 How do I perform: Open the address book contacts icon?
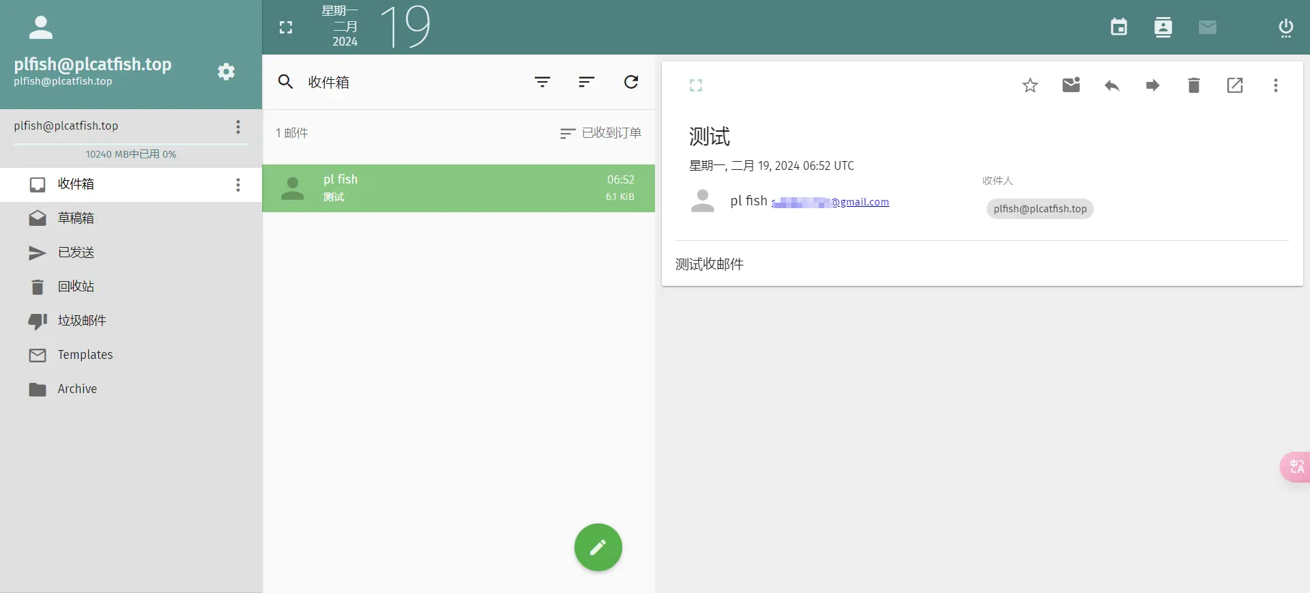[x=1163, y=27]
